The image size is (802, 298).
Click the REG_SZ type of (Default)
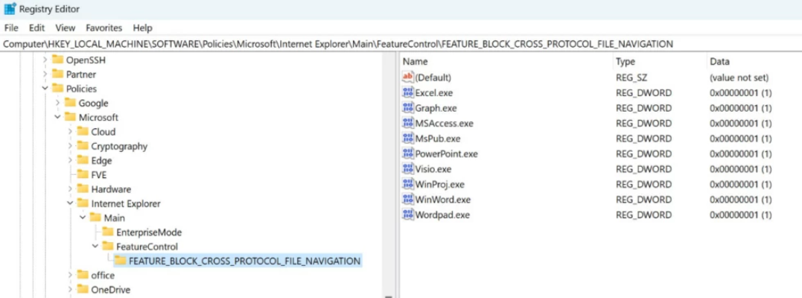(631, 77)
